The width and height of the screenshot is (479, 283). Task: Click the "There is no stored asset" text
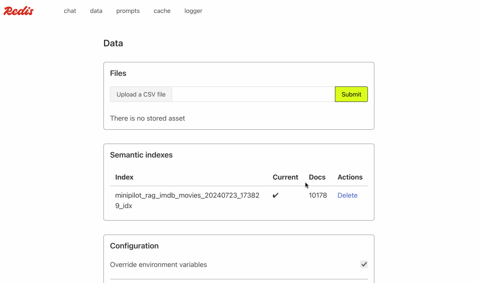coord(147,118)
